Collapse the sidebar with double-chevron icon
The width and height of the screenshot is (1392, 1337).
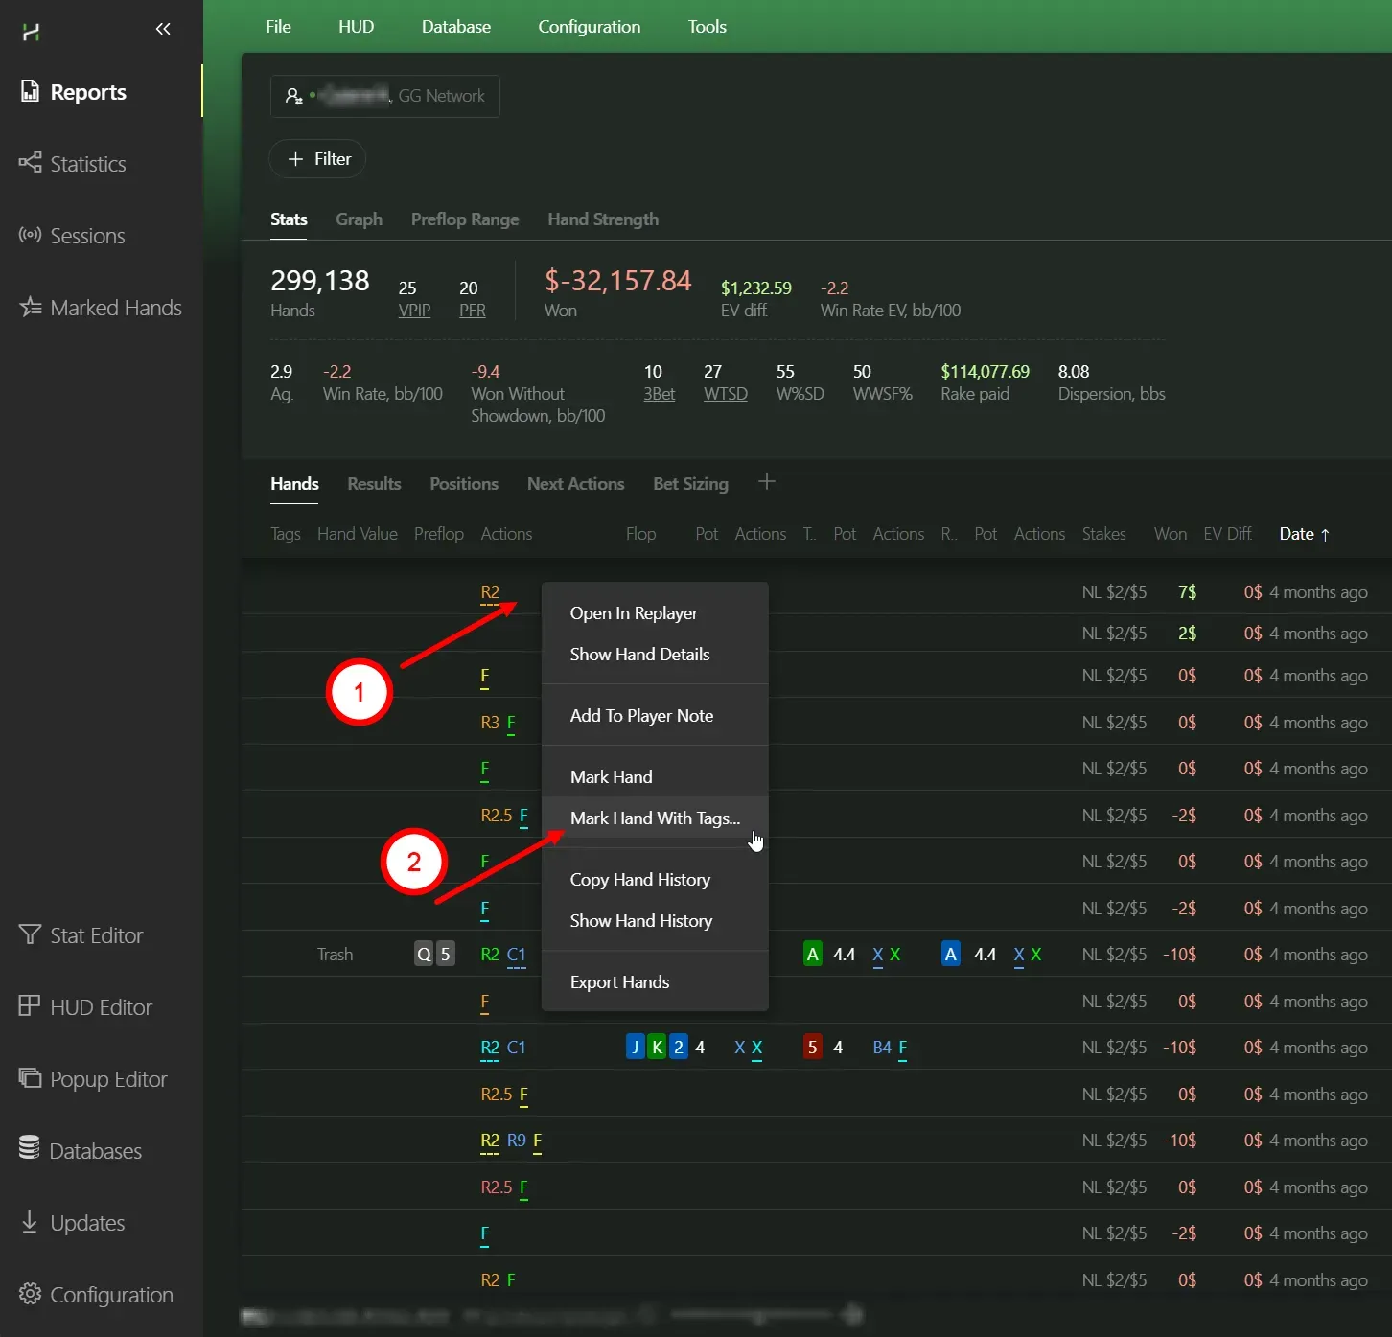[x=163, y=29]
